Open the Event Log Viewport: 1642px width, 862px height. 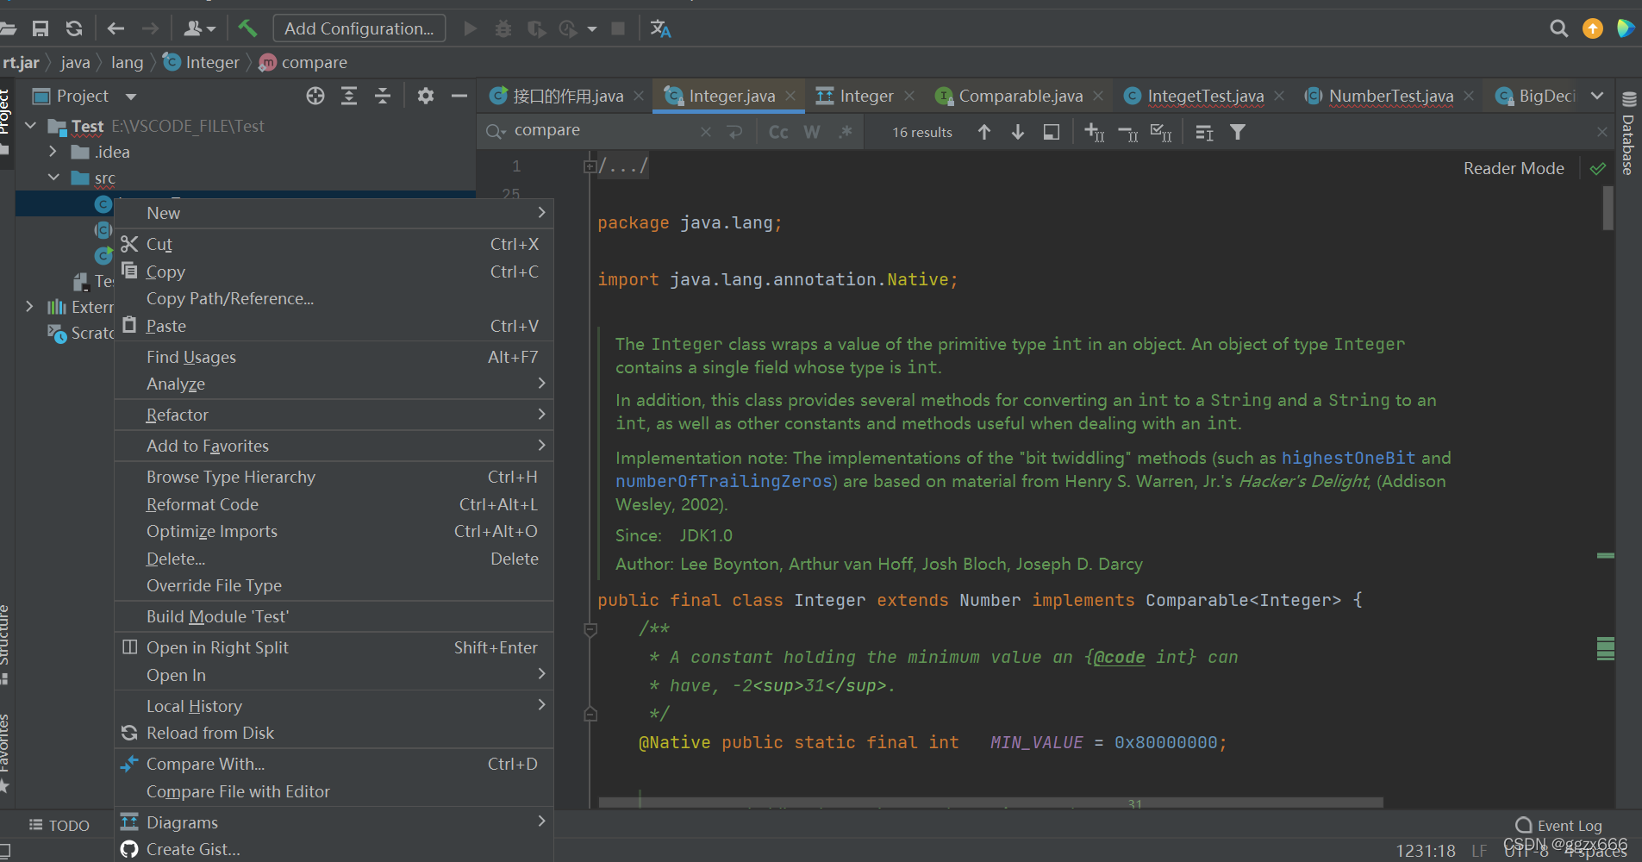1559,825
